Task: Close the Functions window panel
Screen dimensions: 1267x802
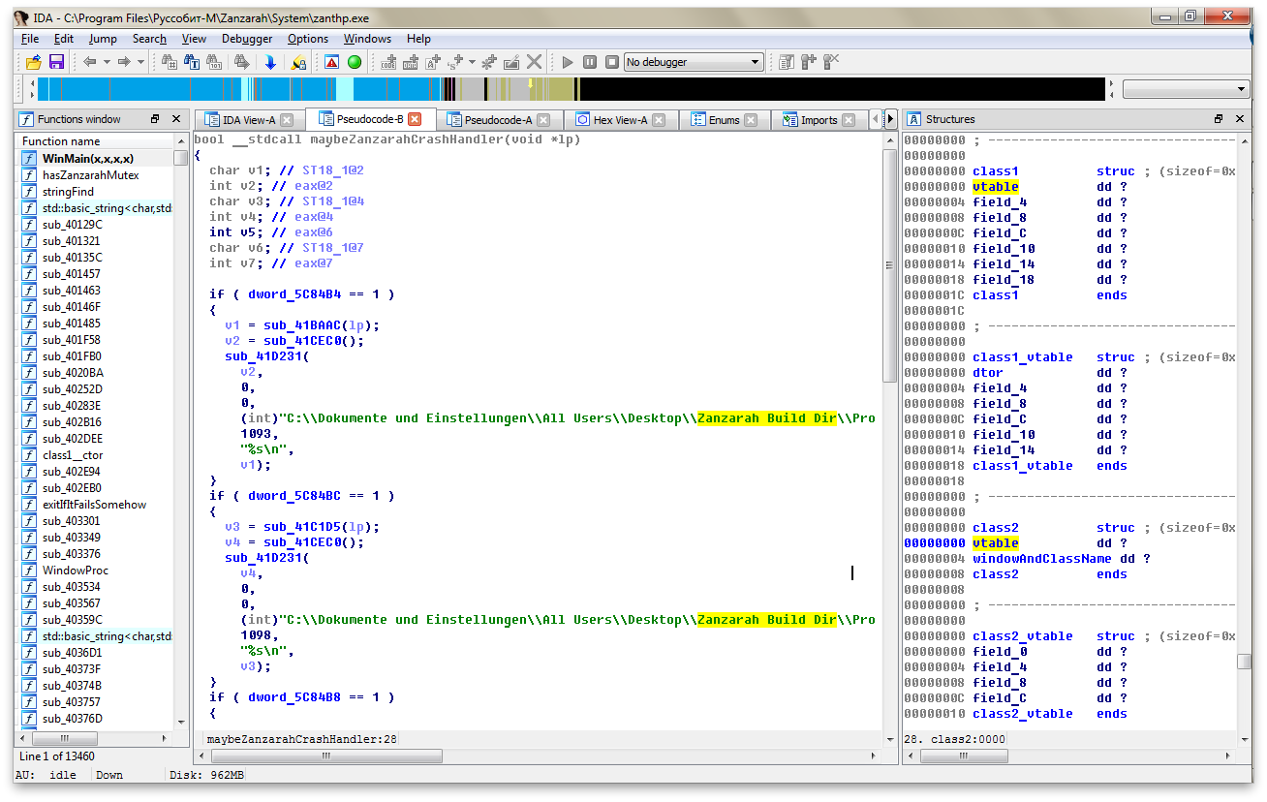Action: point(176,119)
